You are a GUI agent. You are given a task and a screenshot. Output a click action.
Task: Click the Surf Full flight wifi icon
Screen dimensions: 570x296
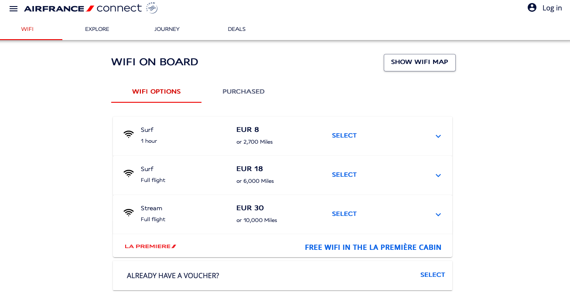pos(129,173)
